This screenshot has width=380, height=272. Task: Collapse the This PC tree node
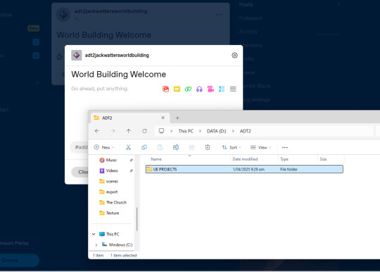94,234
